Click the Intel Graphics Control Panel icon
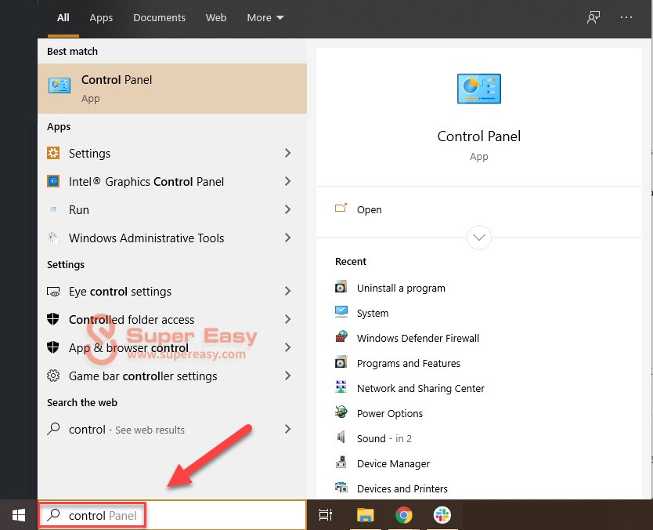This screenshot has width=653, height=530. (x=53, y=181)
